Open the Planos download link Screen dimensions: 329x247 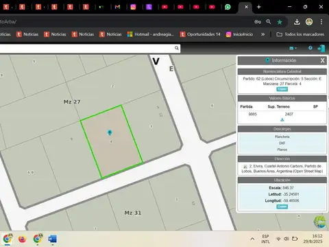pos(282,150)
